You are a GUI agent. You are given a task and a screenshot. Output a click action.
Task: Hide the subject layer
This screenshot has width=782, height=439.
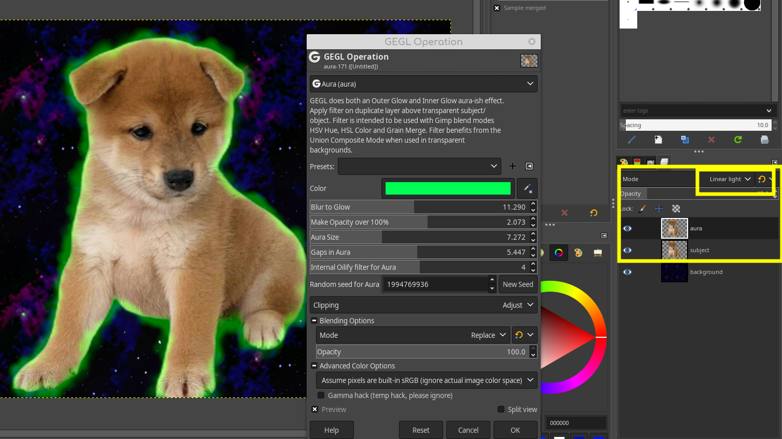coord(627,250)
